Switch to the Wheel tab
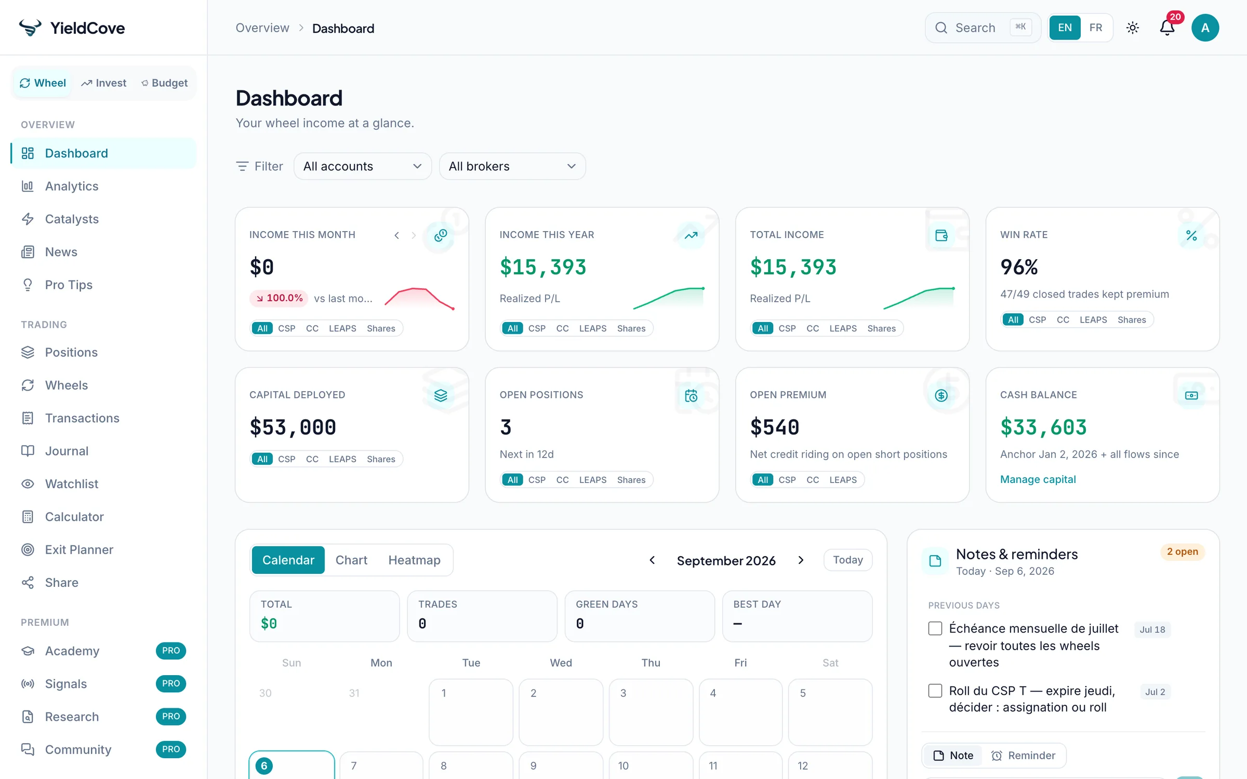The width and height of the screenshot is (1247, 779). click(x=43, y=83)
